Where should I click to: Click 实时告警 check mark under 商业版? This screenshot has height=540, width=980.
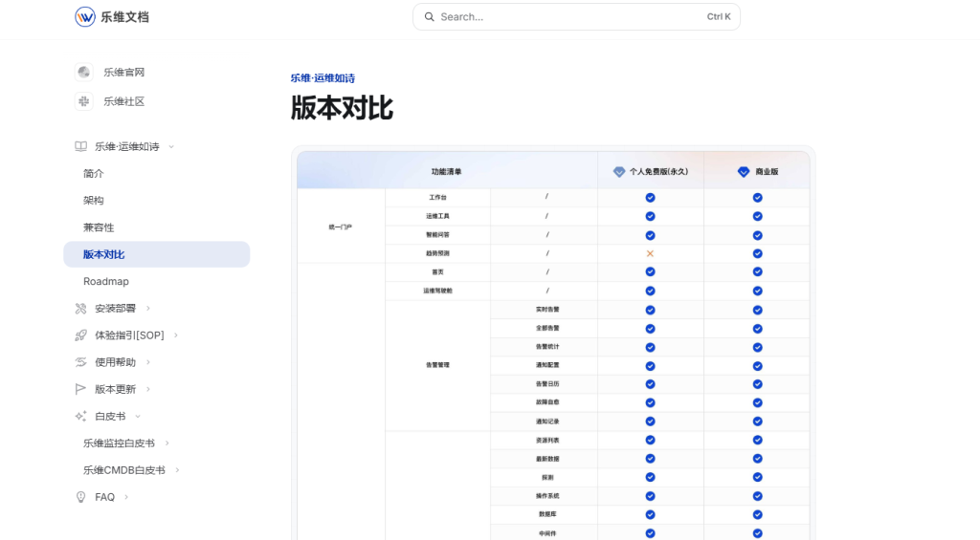(x=758, y=310)
